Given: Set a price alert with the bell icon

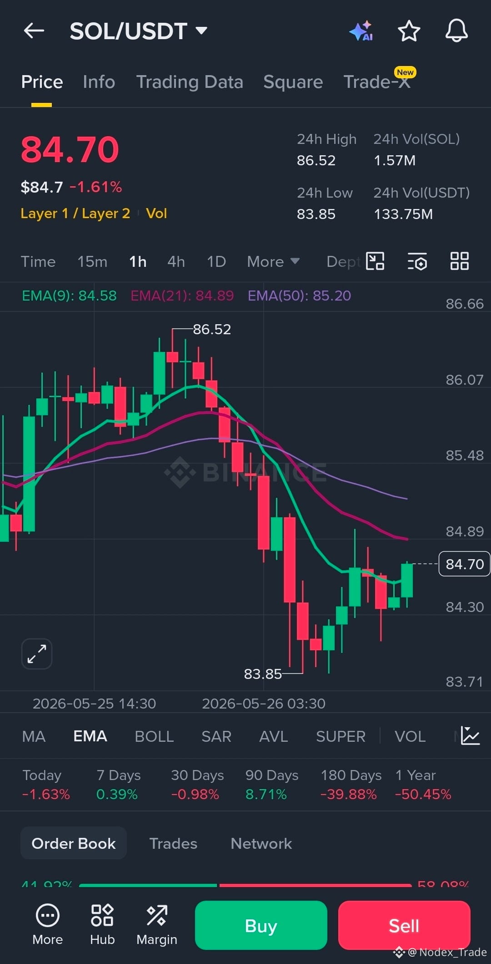Looking at the screenshot, I should [456, 31].
